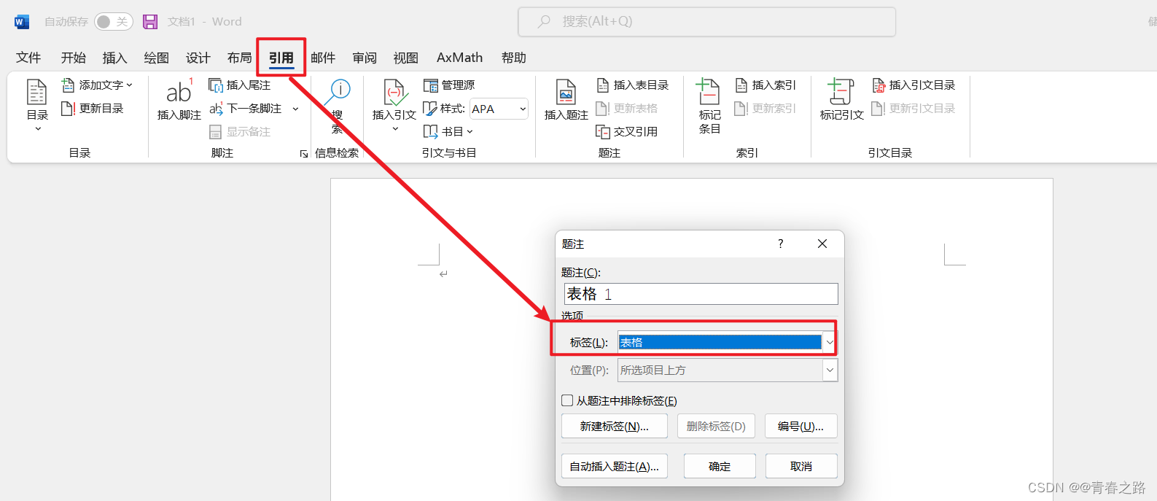Click 更新表格 in ribbon
This screenshot has width=1157, height=501.
click(x=627, y=109)
